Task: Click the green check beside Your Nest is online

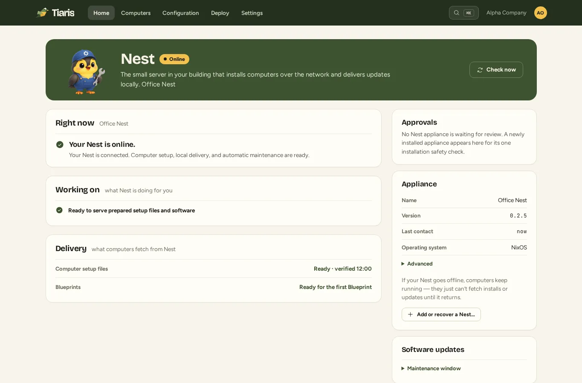Action: (x=60, y=145)
